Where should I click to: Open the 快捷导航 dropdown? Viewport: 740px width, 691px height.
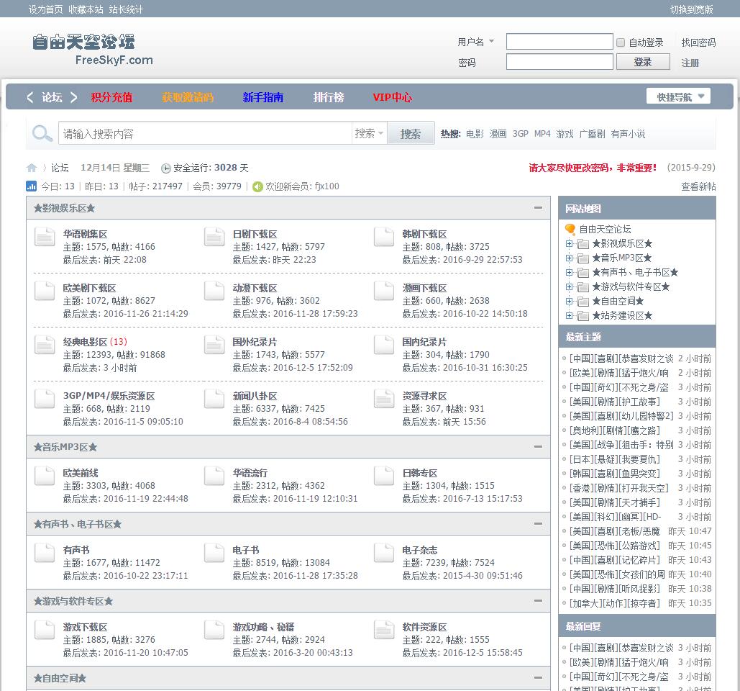pos(678,96)
